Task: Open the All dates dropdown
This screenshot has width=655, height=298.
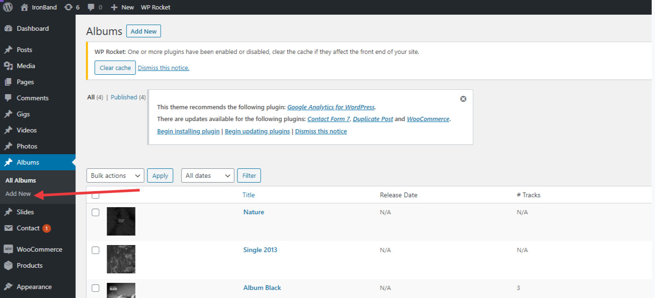Action: (x=208, y=175)
